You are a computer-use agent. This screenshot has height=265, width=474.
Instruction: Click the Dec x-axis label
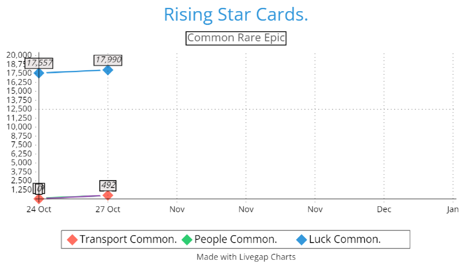tap(384, 209)
